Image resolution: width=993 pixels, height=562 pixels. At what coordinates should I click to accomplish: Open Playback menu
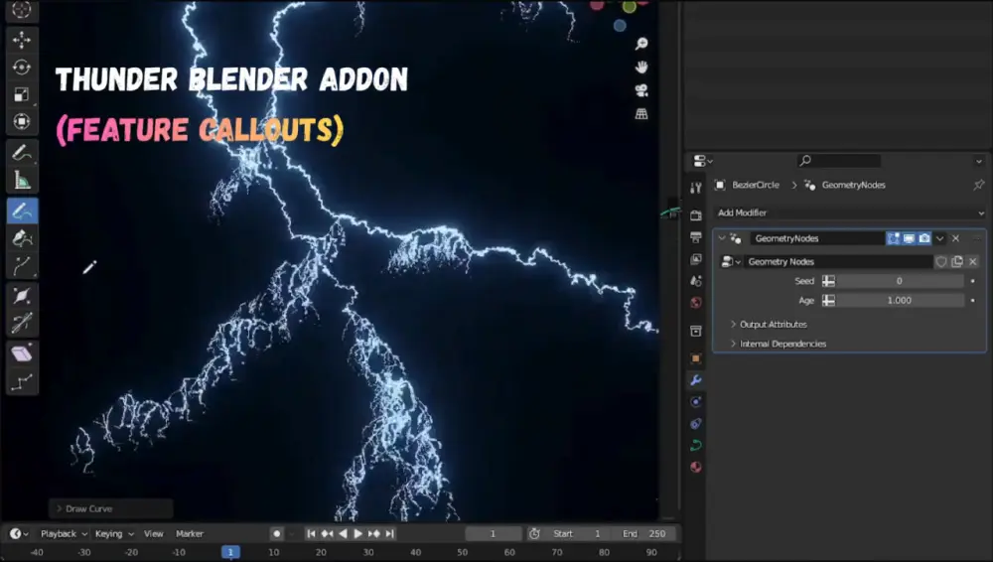pyautogui.click(x=64, y=533)
